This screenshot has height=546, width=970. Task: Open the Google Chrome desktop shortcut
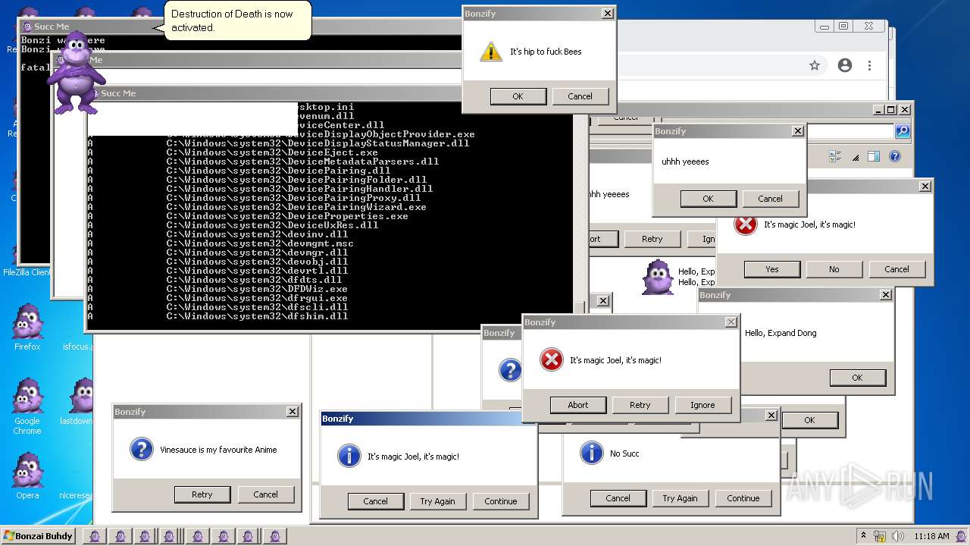[x=27, y=406]
